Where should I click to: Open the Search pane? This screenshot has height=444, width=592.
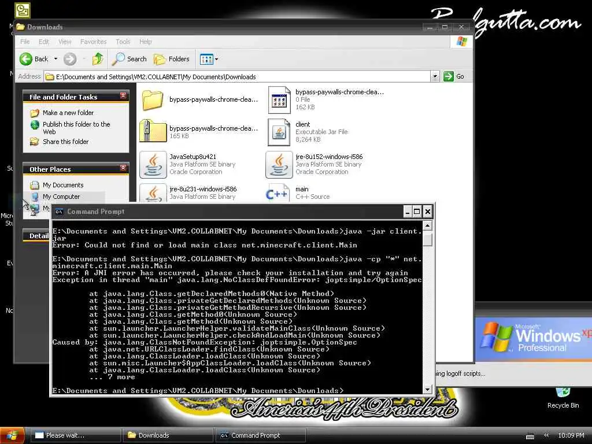pyautogui.click(x=129, y=59)
